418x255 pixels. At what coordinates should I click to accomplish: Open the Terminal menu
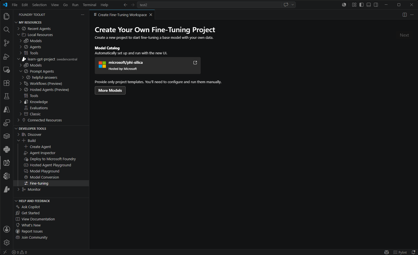pyautogui.click(x=90, y=5)
